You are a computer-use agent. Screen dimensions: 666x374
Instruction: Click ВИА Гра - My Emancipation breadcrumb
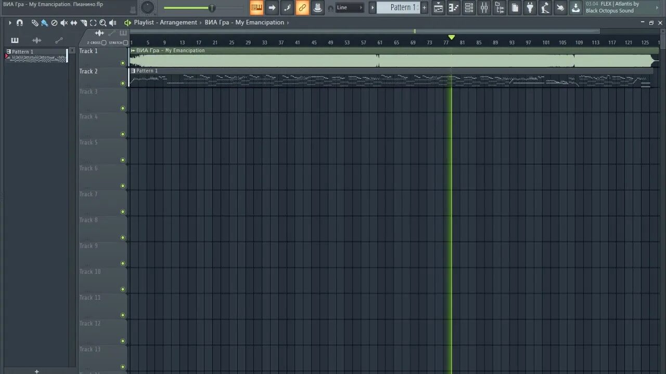(245, 22)
